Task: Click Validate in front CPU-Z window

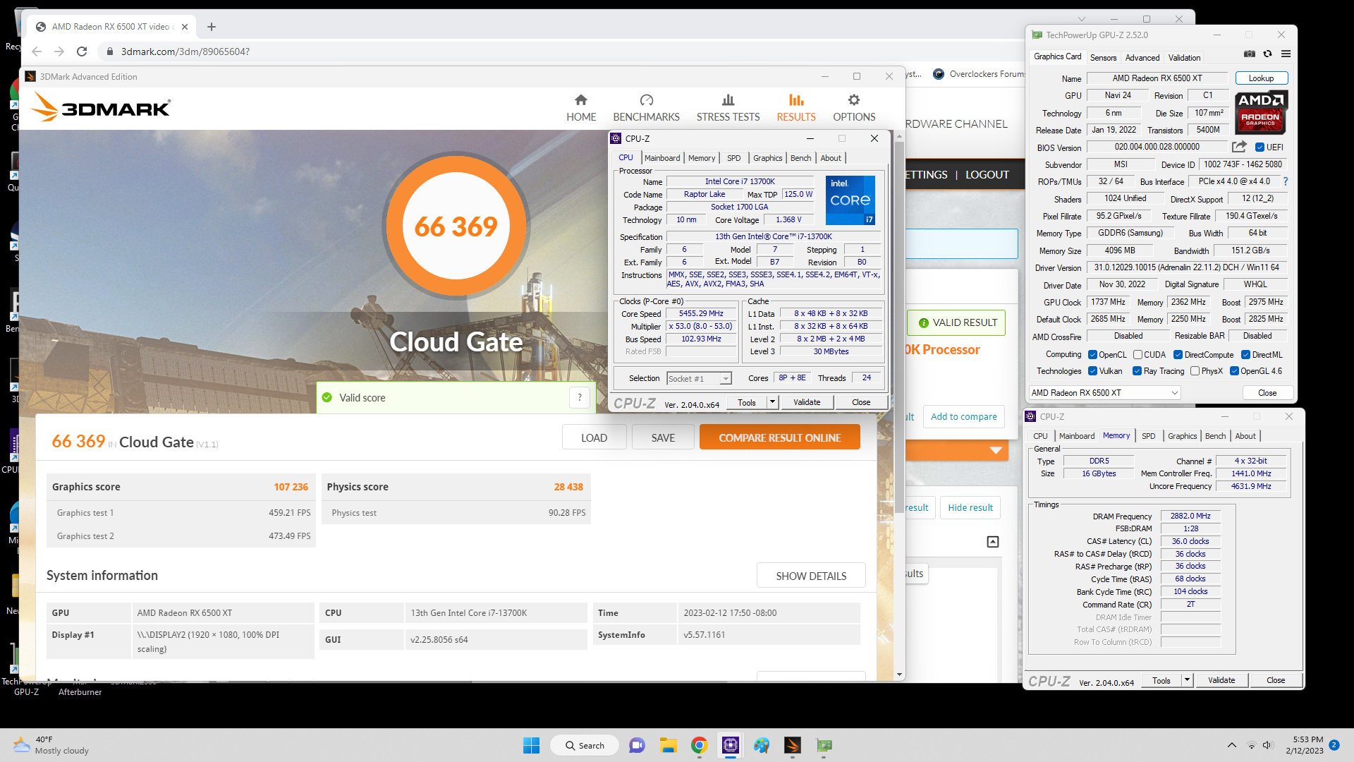Action: 807,402
